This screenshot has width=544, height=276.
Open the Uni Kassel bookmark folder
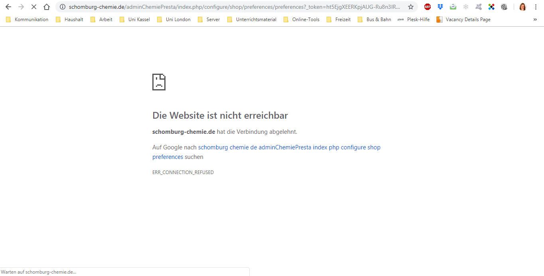click(134, 20)
